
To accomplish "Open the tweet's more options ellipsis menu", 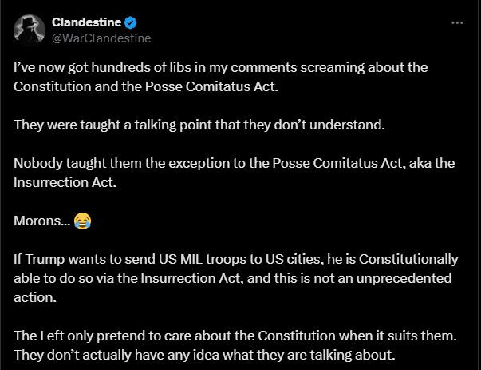I will click(x=457, y=22).
